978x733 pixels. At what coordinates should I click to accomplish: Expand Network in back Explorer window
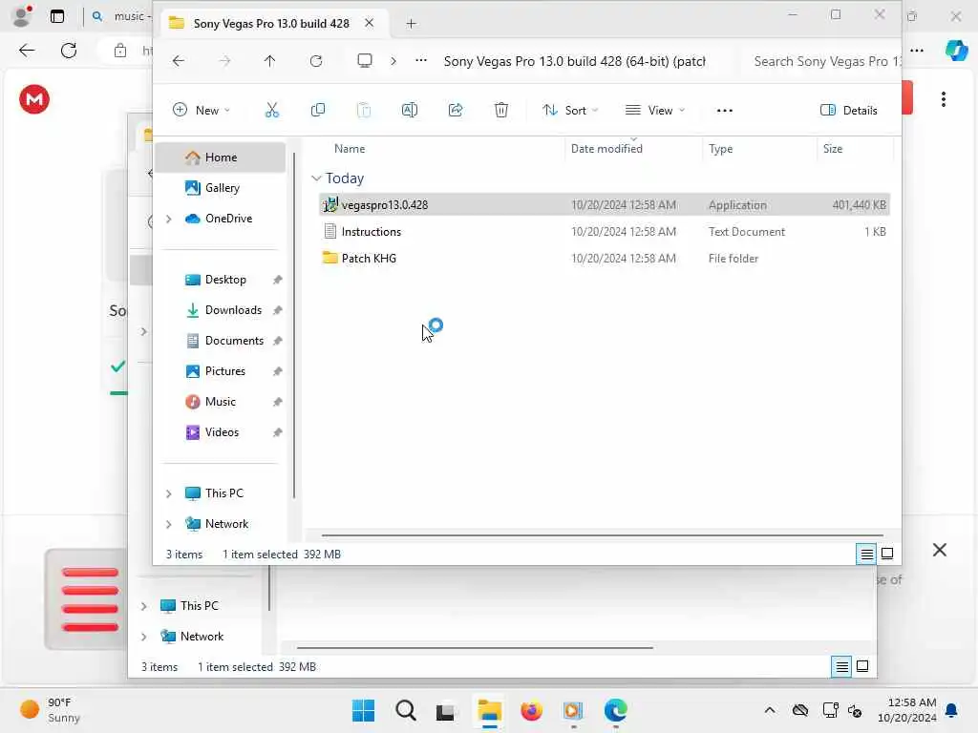coord(143,637)
